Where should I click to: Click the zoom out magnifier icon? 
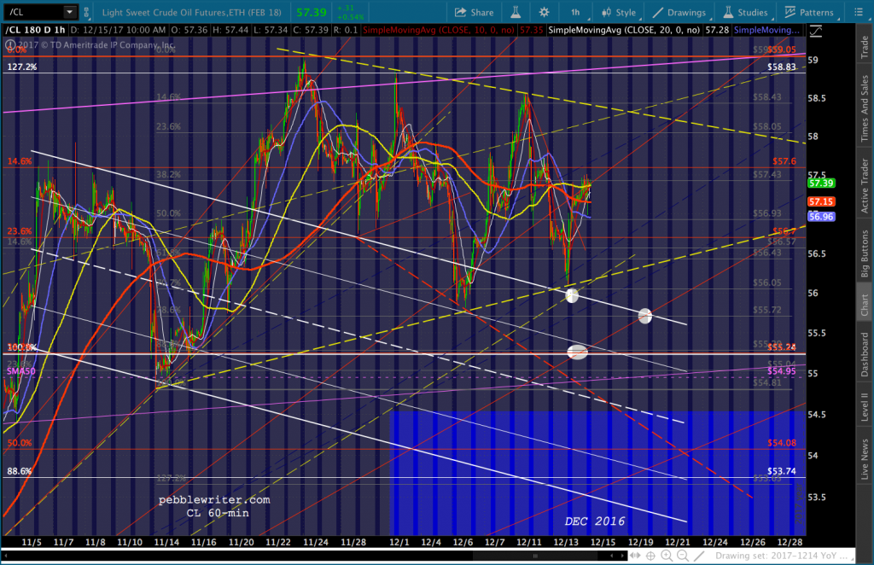(x=683, y=556)
